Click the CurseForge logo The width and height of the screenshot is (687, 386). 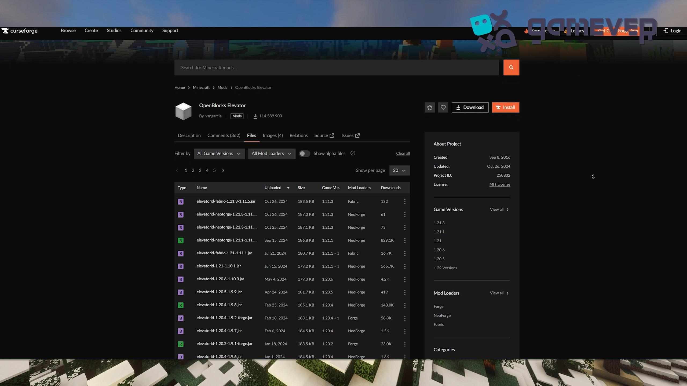click(19, 31)
